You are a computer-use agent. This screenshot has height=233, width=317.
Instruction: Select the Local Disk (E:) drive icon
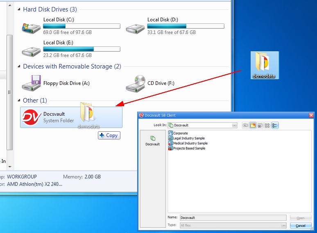click(x=31, y=52)
